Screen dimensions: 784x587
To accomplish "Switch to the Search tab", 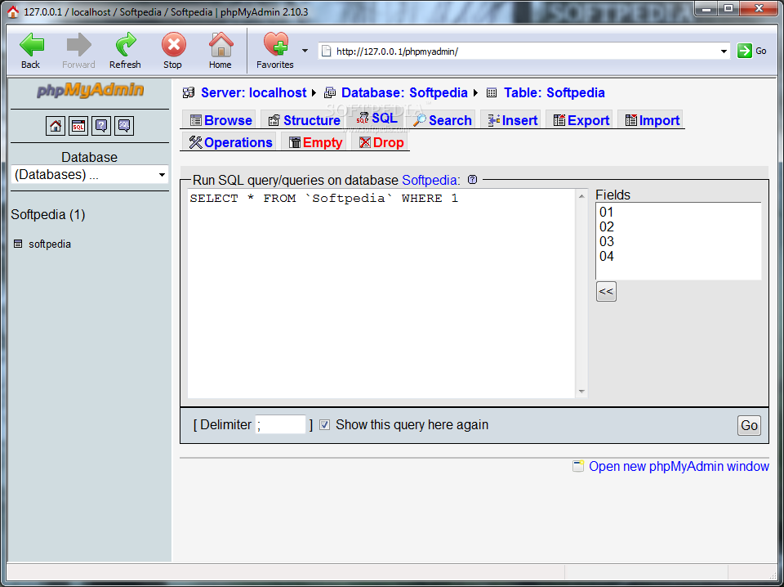I will [443, 120].
